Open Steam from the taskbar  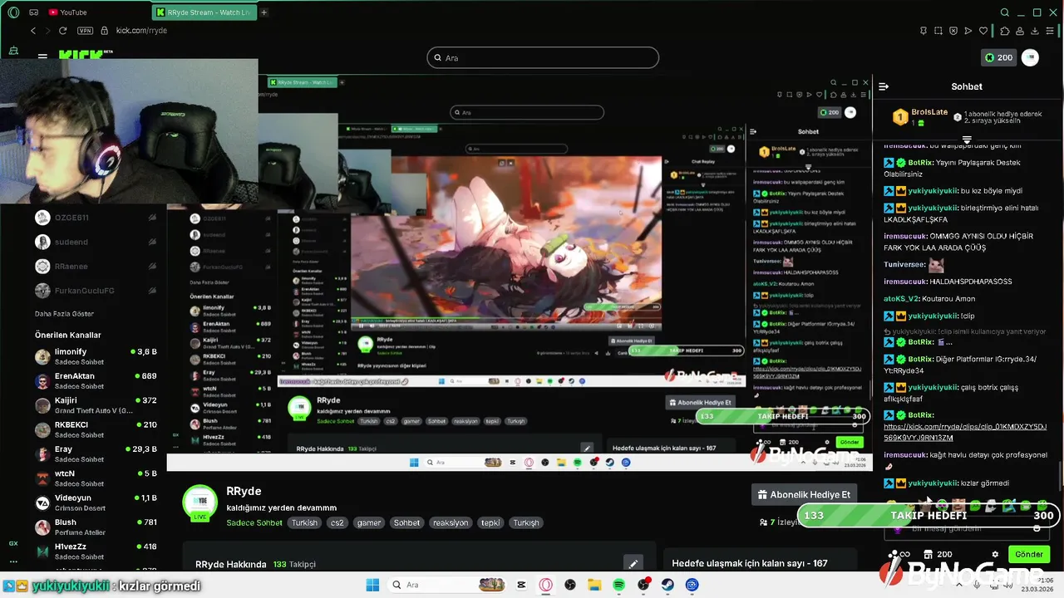pyautogui.click(x=667, y=585)
